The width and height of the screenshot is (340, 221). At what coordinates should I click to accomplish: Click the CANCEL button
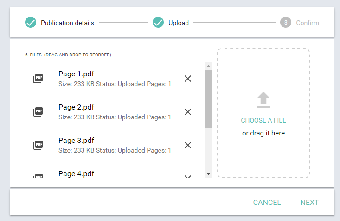coord(267,203)
